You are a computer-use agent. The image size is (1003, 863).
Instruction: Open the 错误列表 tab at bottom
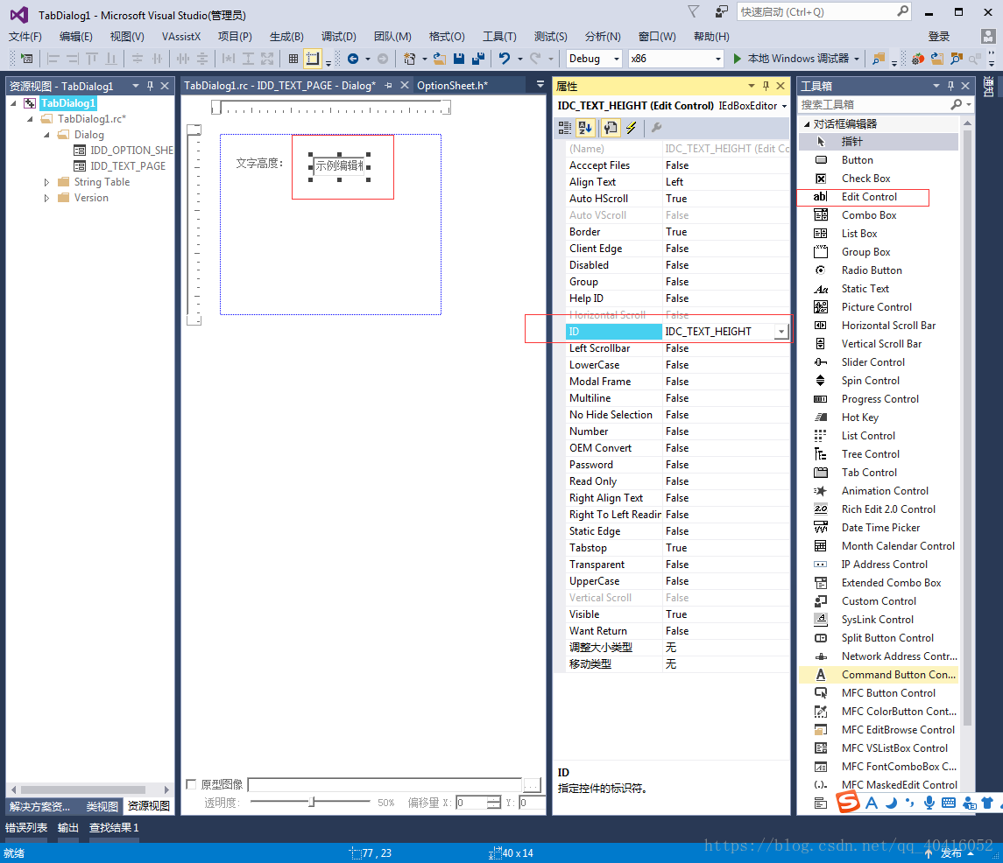[x=26, y=828]
